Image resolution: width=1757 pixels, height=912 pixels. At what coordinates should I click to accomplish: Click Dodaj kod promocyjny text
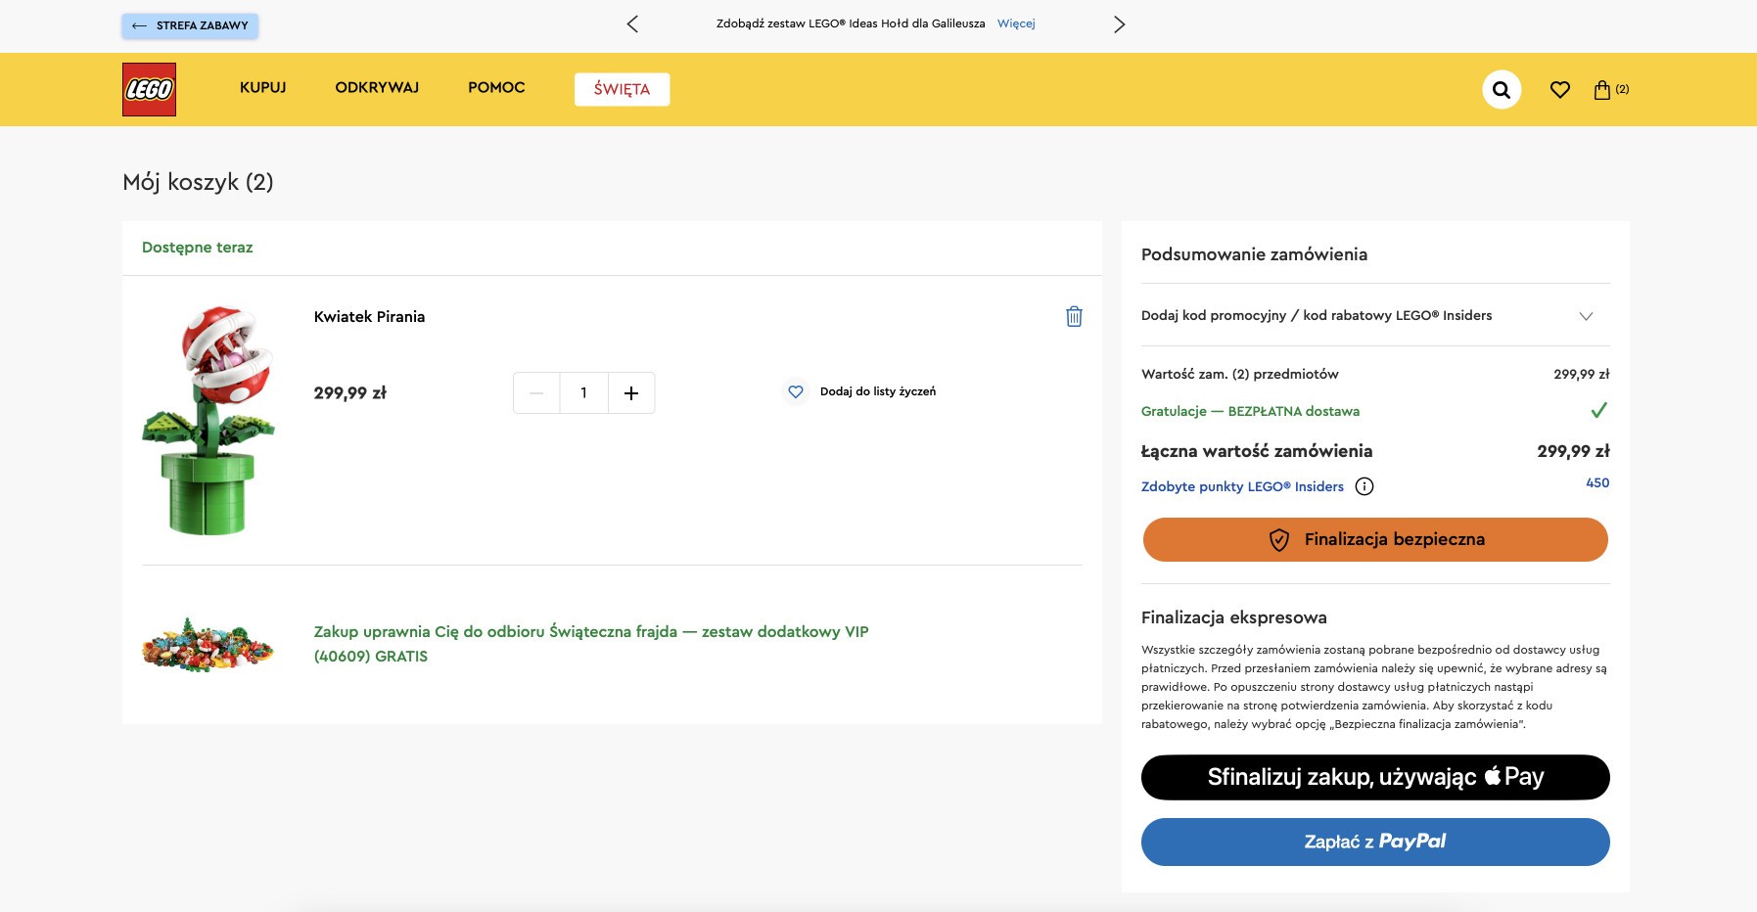coord(1317,315)
